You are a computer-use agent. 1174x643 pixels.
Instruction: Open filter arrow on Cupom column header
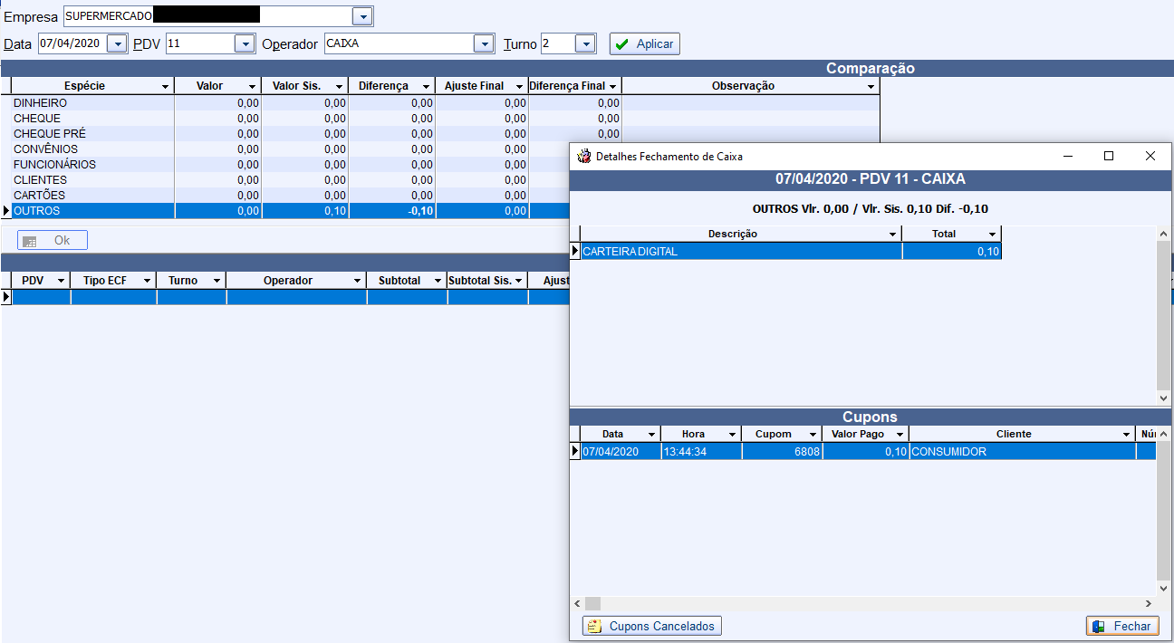pos(813,435)
